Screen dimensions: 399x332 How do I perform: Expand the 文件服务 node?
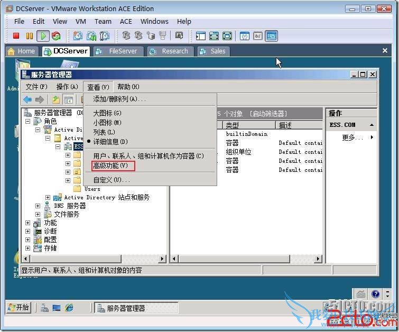tap(38, 215)
